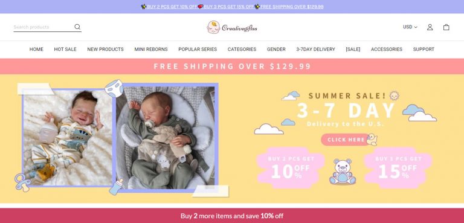
Task: Click the pacifier icon beside the left photo
Action: pyautogui.click(x=22, y=182)
